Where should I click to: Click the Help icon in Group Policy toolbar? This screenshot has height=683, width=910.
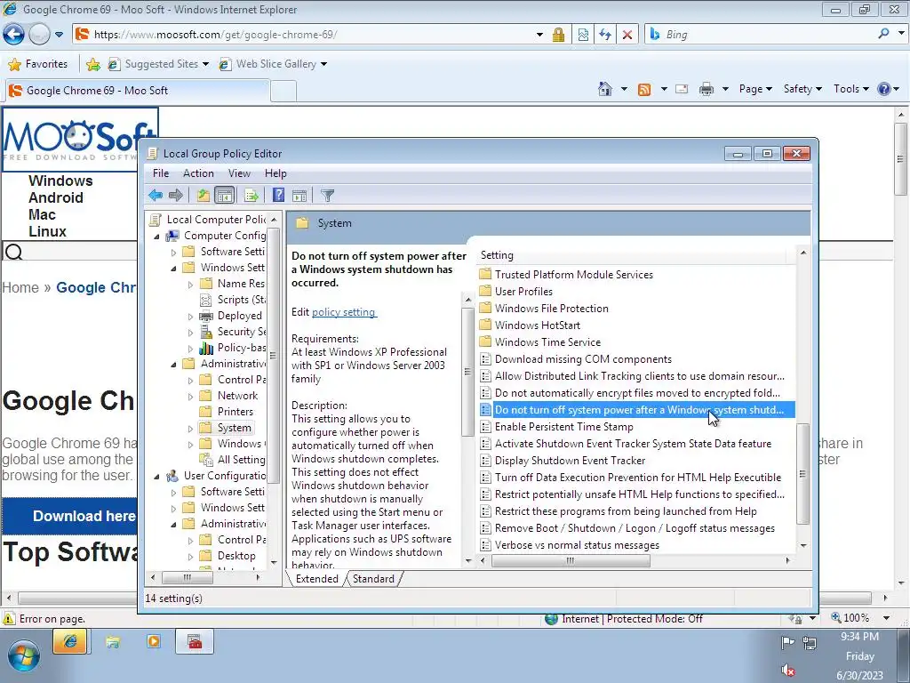278,195
